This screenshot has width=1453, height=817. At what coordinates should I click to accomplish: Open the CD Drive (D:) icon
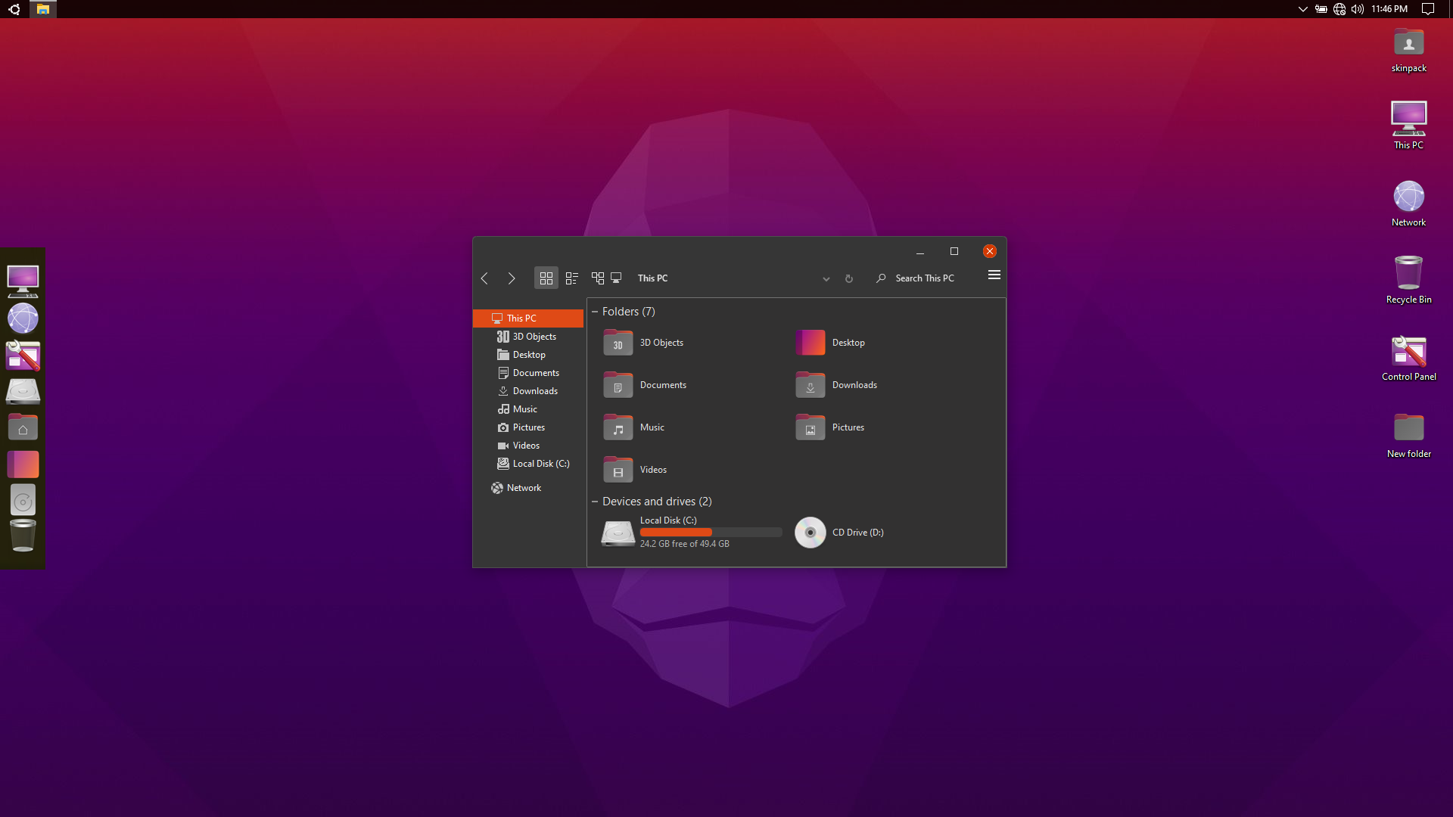tap(810, 533)
